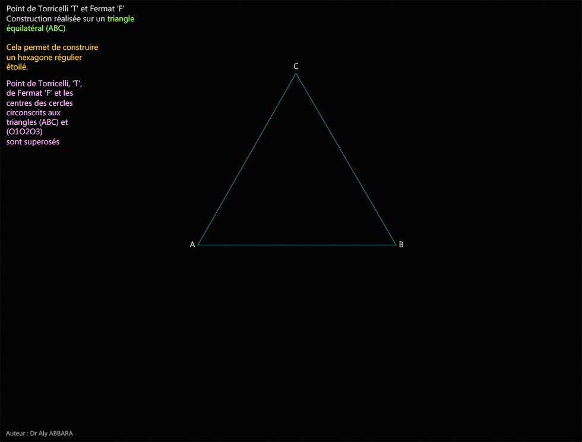The image size is (582, 442).
Task: Click the text 'sont superosés'
Action: pos(33,141)
